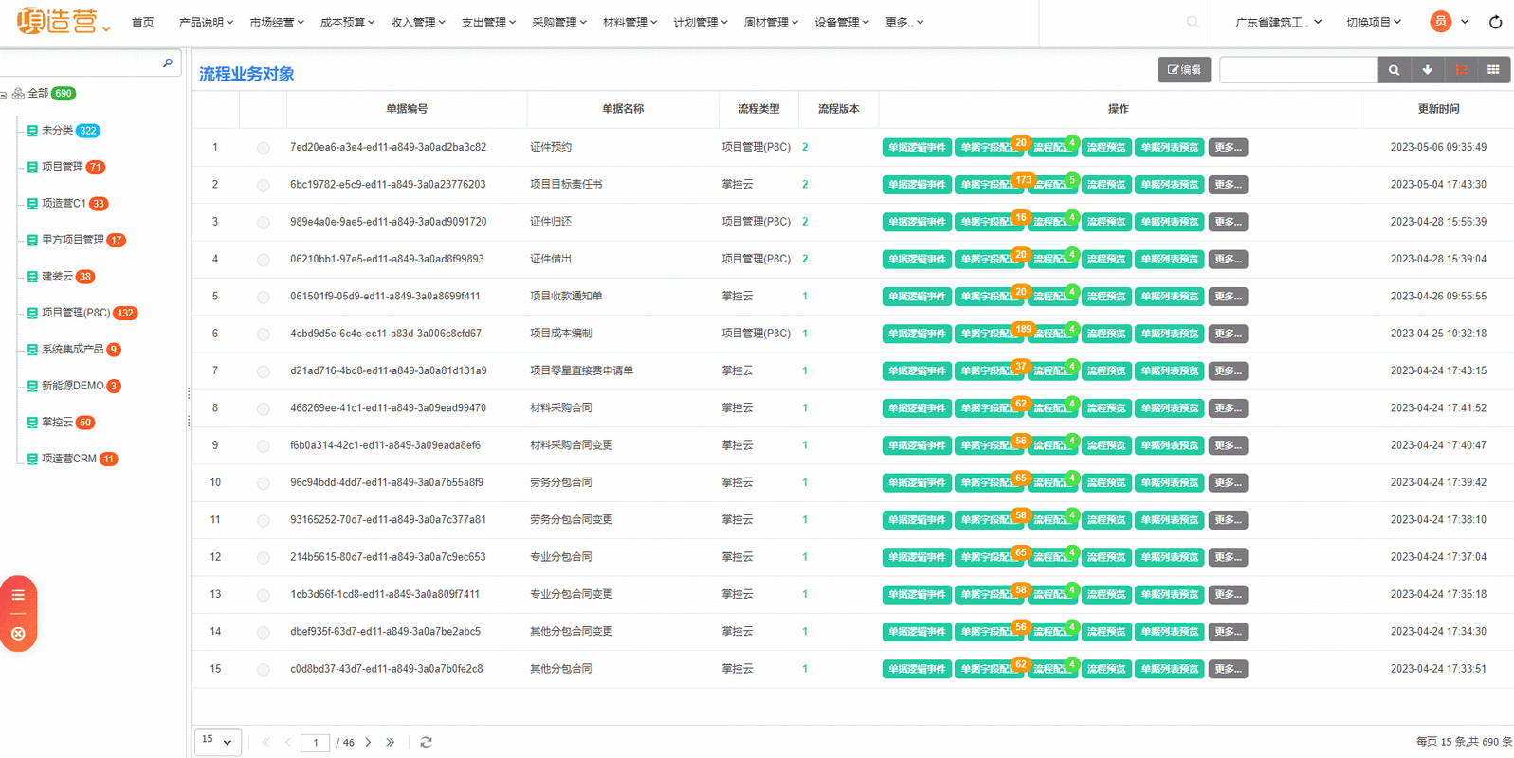Click the search magnifier in the top bar

tap(1193, 22)
